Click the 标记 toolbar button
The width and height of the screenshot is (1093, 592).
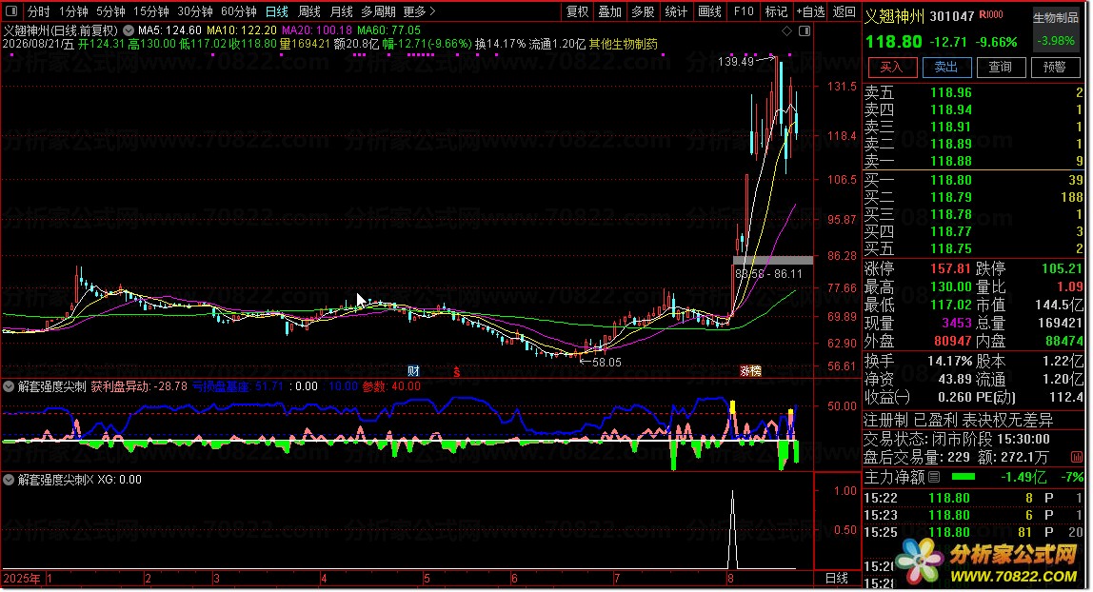tap(776, 11)
